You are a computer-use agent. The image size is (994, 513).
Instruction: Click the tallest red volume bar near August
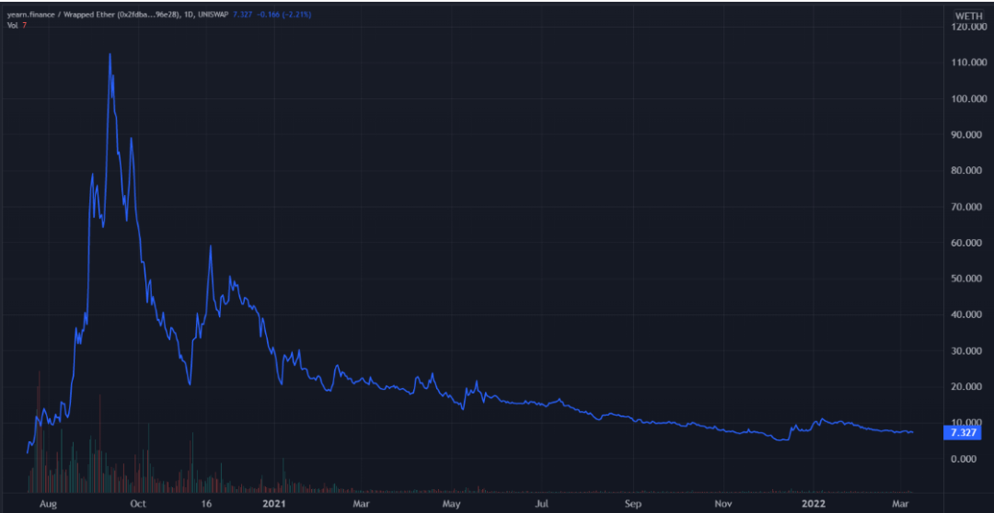tap(40, 431)
